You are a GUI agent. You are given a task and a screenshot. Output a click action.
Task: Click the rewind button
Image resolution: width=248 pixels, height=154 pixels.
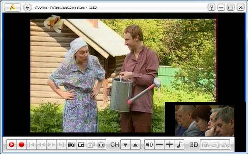pyautogui.click(x=41, y=145)
